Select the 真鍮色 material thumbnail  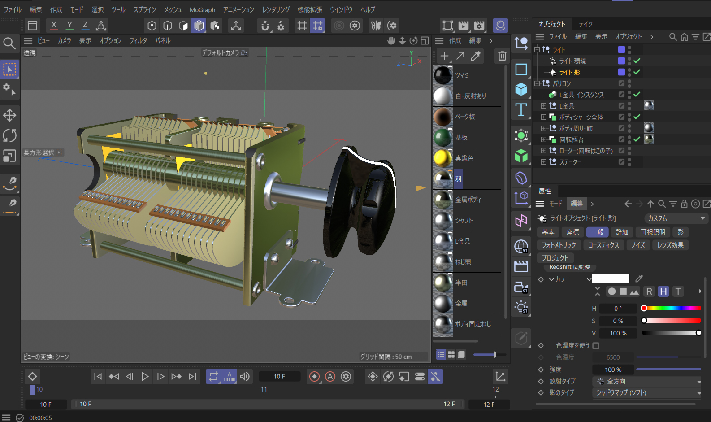pos(443,158)
